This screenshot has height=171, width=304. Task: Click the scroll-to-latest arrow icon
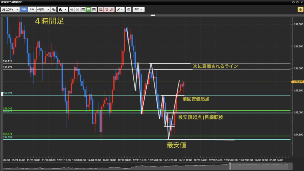[x=94, y=9]
